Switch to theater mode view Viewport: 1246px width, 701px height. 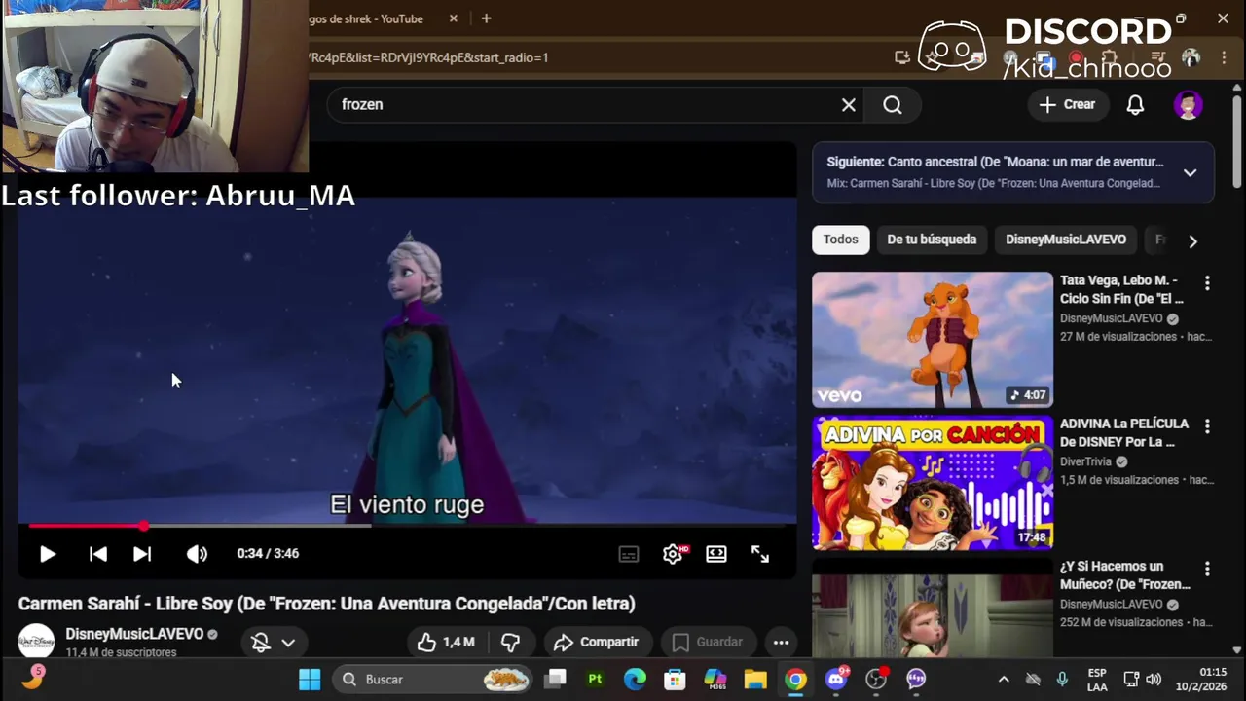(716, 554)
